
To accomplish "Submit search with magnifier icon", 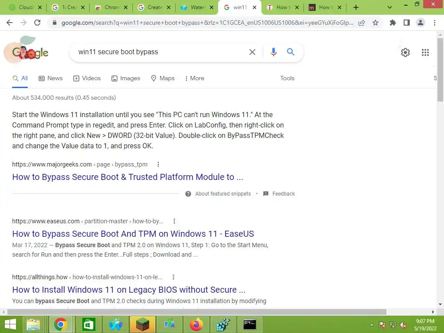I will [x=291, y=52].
